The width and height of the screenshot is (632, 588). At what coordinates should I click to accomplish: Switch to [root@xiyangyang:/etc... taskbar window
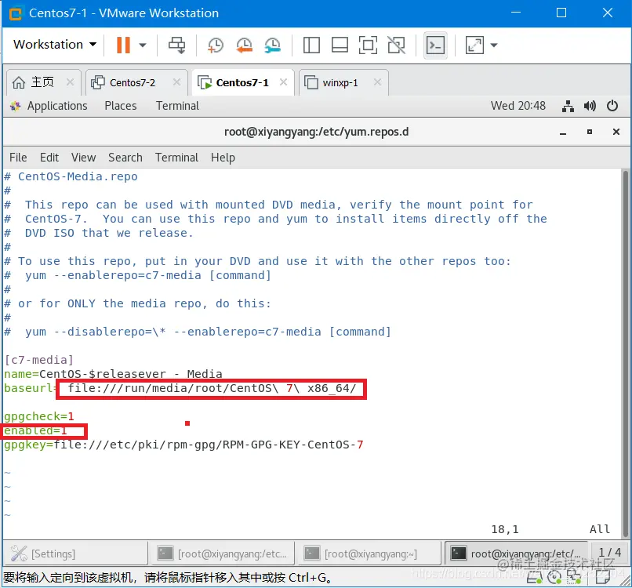(222, 554)
